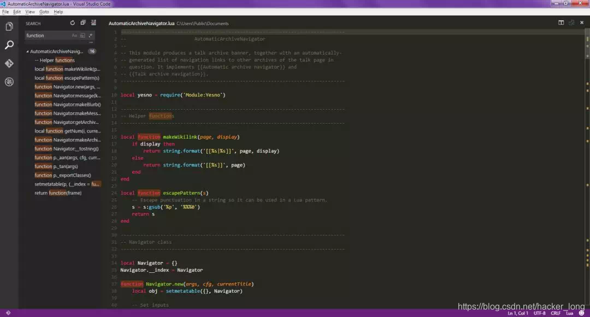The height and width of the screenshot is (317, 590).
Task: Collapse all search results icon
Action: (x=83, y=23)
